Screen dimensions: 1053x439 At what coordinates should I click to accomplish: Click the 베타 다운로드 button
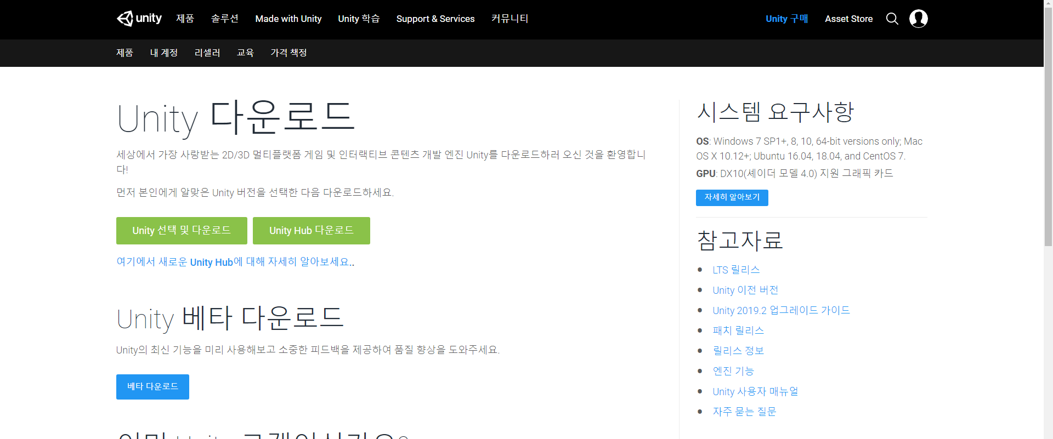pos(152,387)
